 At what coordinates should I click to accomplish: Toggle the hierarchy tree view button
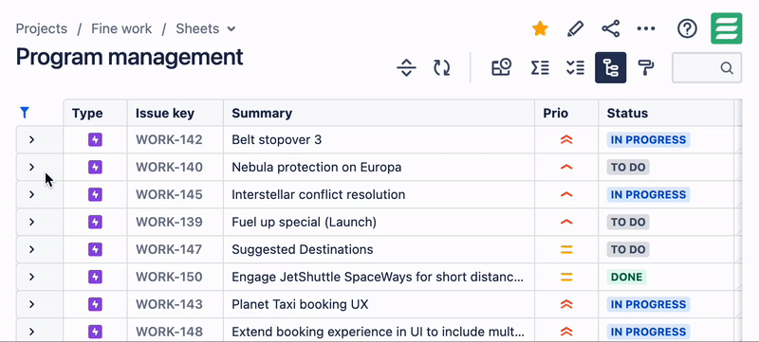pos(610,67)
